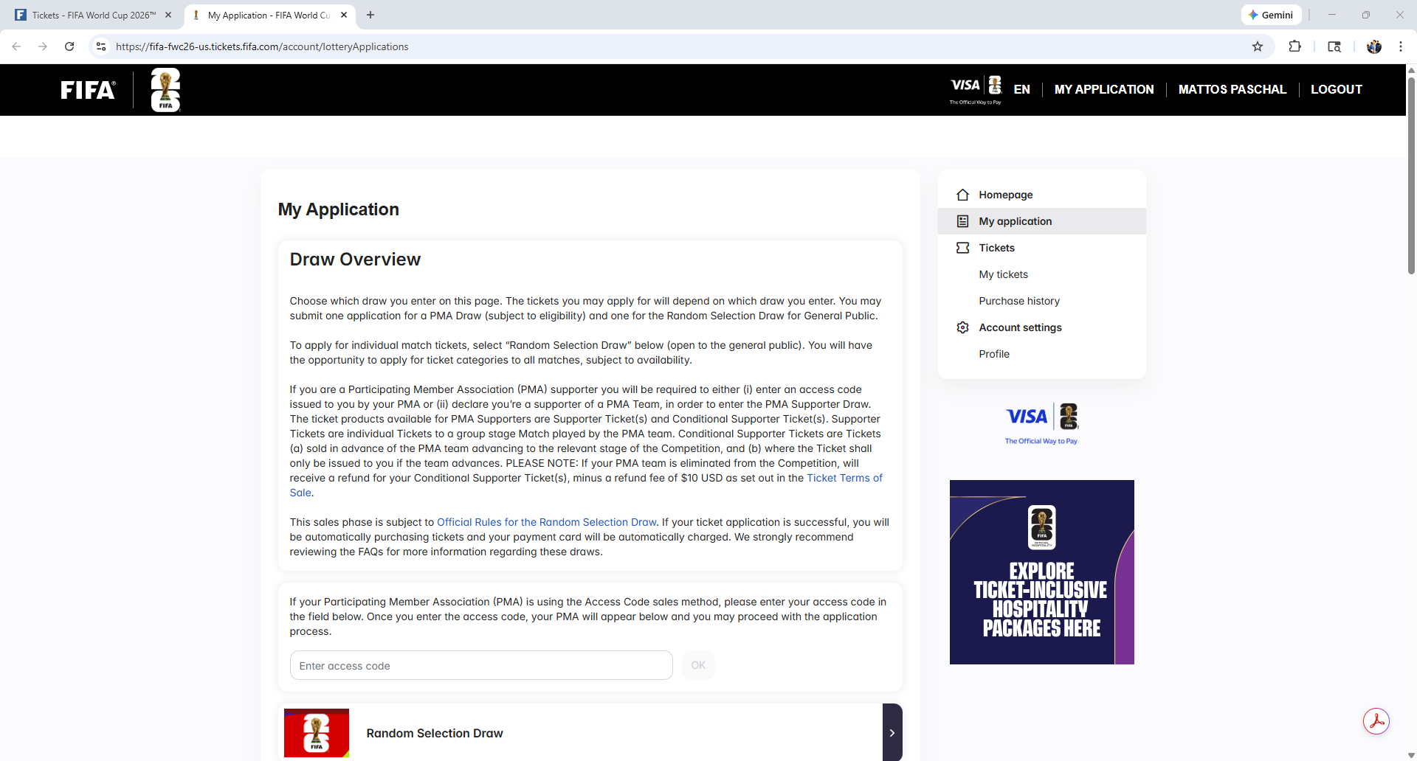Click the Random Selection Draw thumbnail image

[x=317, y=733]
